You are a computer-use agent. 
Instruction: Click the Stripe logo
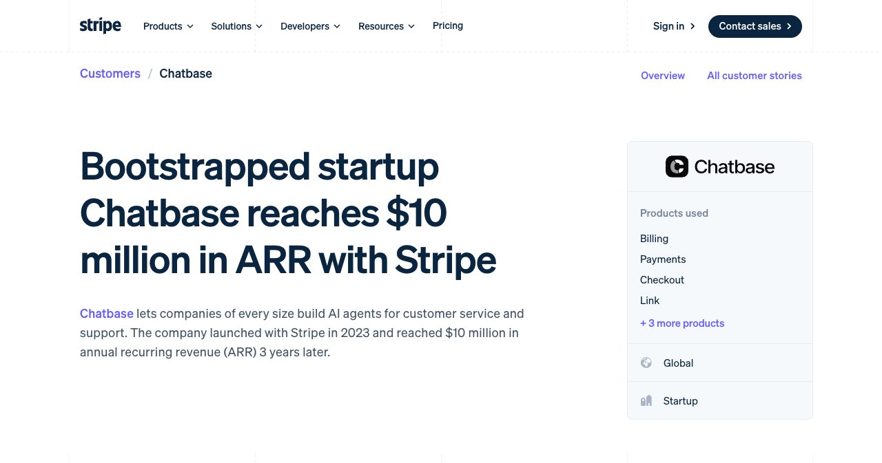click(x=101, y=26)
